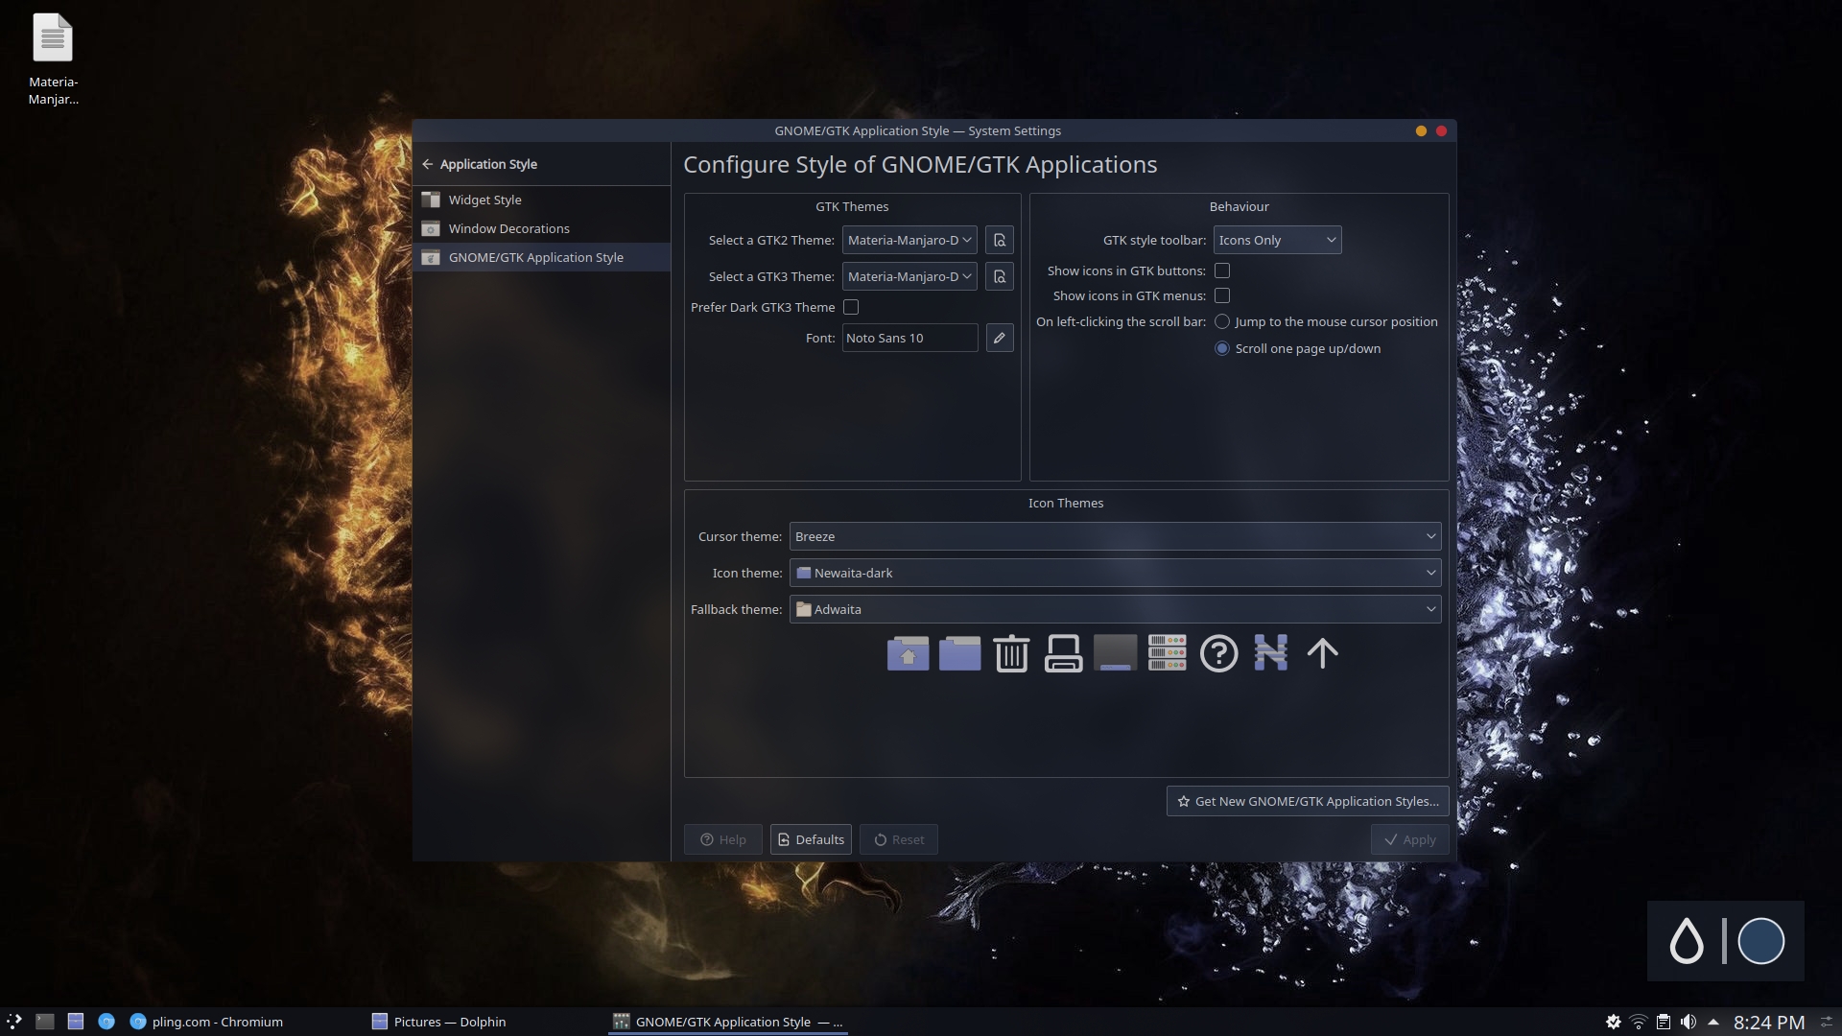Minimize the System Settings window
1842x1036 pixels.
tap(1421, 131)
